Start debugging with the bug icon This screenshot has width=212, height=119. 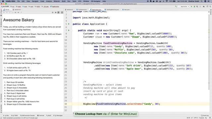point(194,7)
